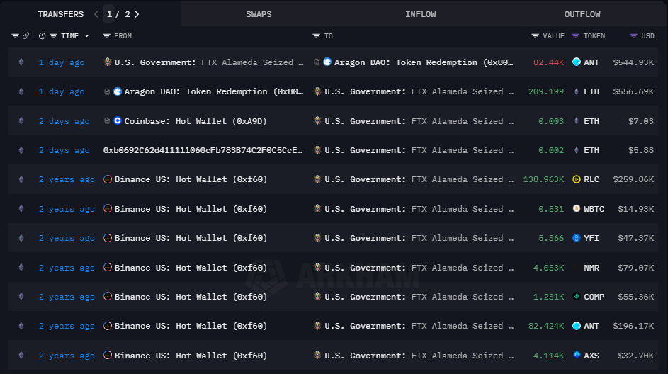Screen dimensions: 668x374
Task: Switch to the INFLOW tab
Action: click(421, 14)
